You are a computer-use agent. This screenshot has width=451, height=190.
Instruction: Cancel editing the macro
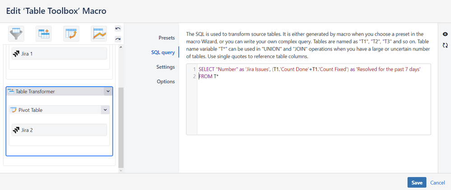437,182
